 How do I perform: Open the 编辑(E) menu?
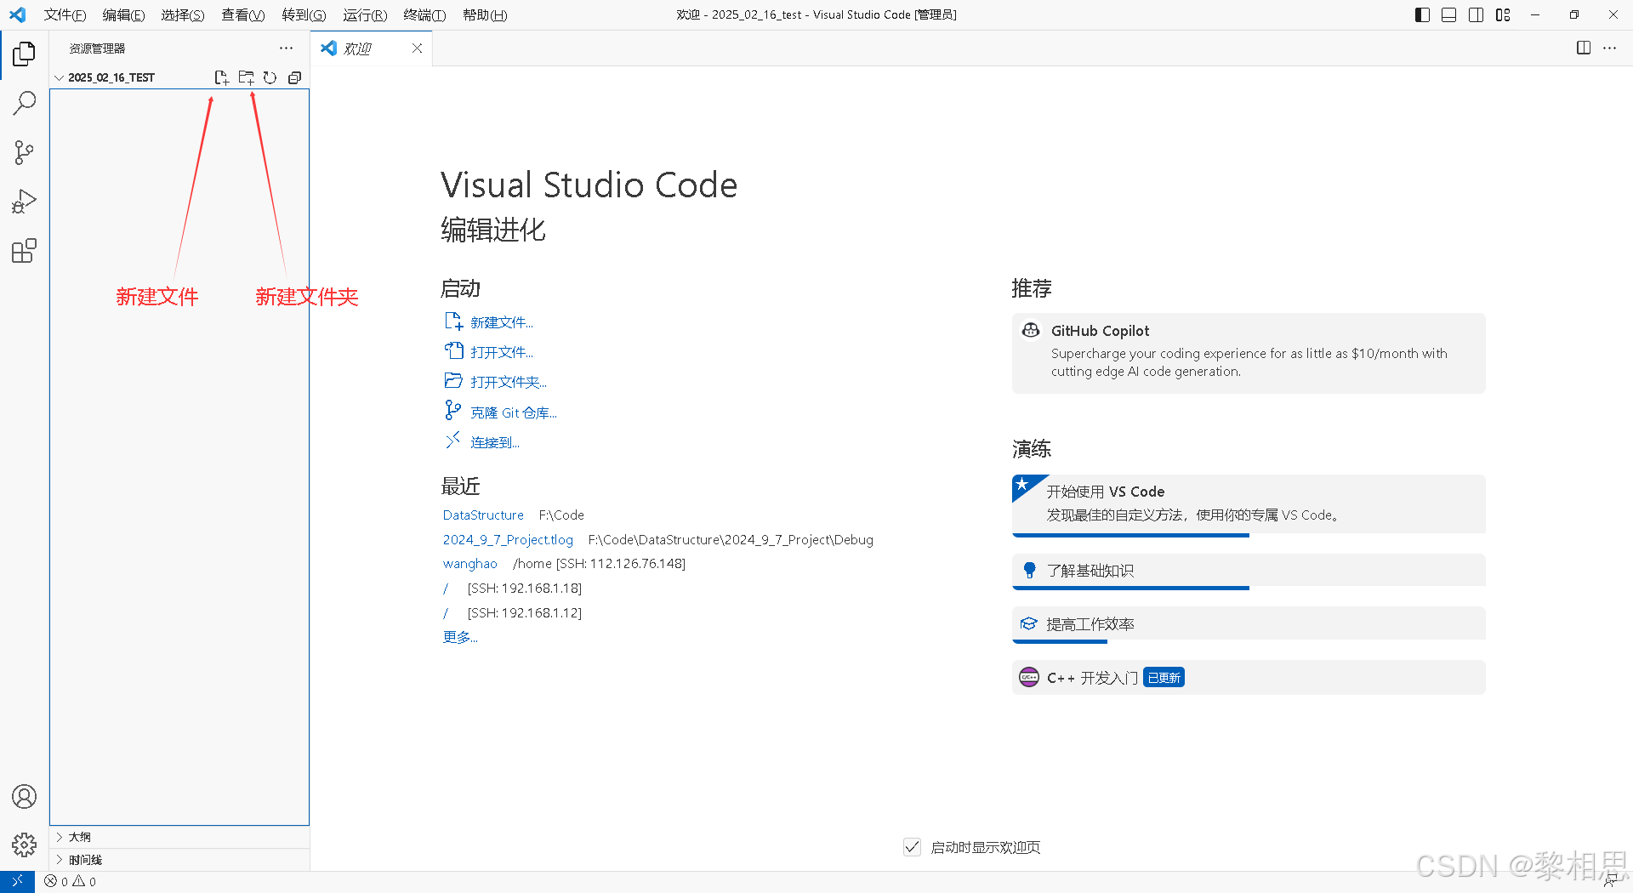[123, 14]
